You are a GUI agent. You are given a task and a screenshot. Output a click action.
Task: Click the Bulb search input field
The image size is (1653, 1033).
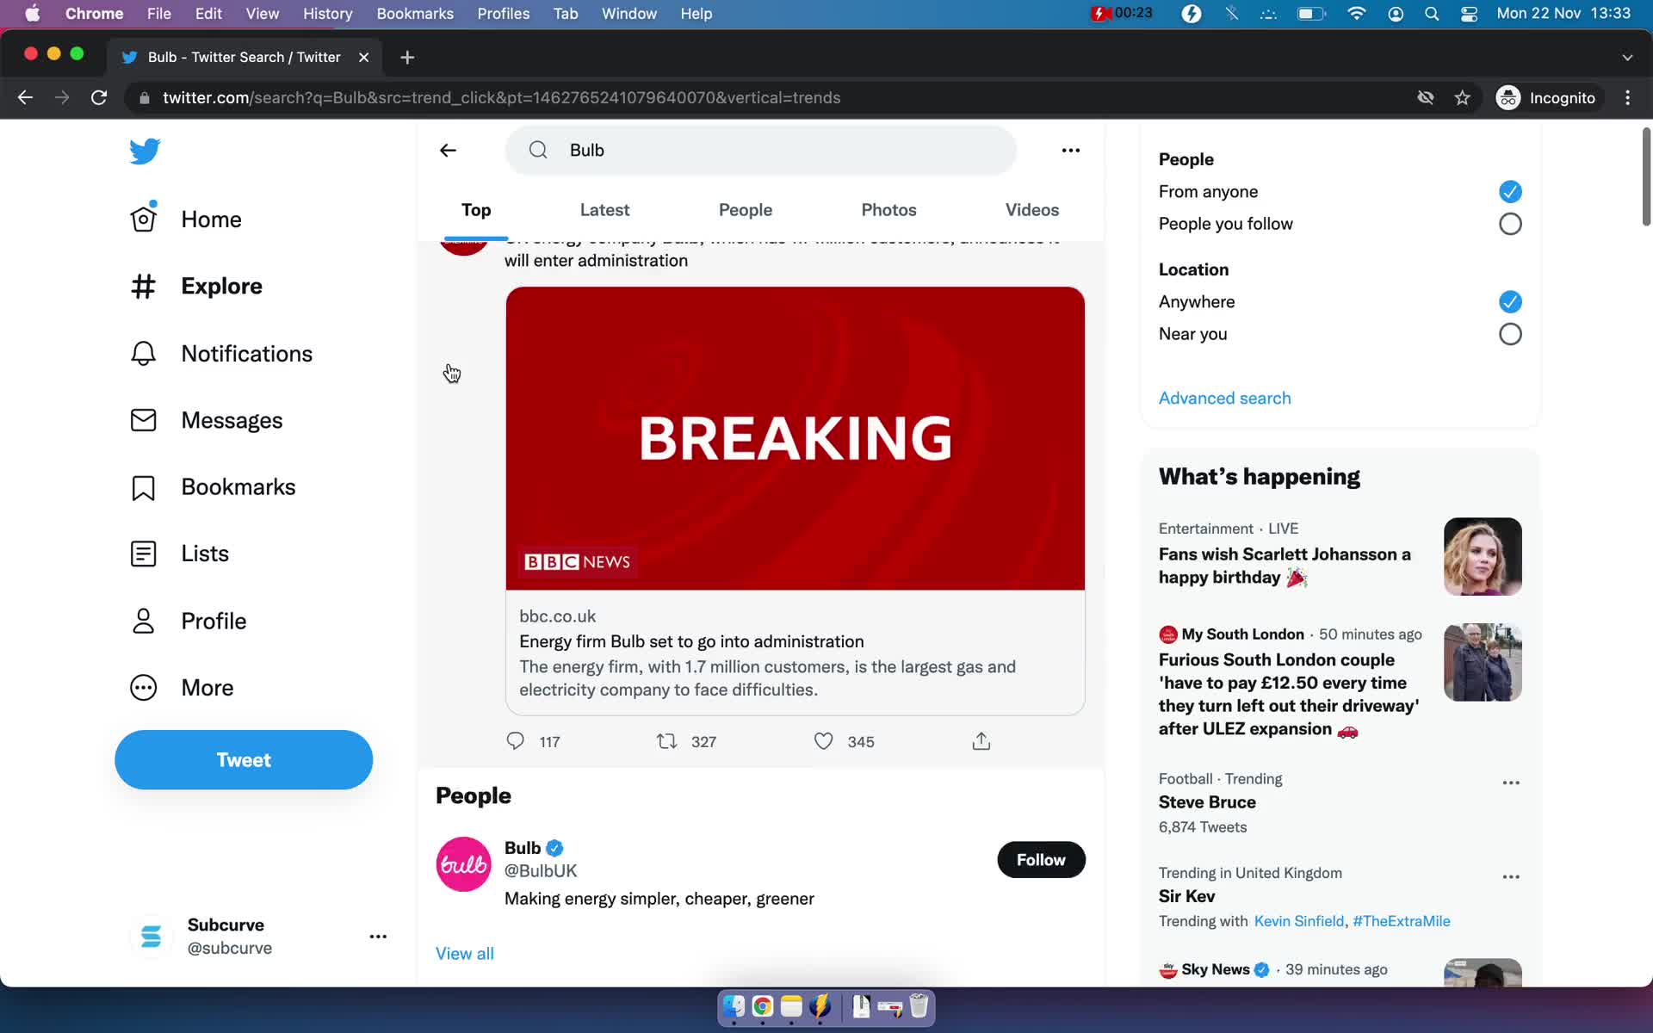pos(760,151)
